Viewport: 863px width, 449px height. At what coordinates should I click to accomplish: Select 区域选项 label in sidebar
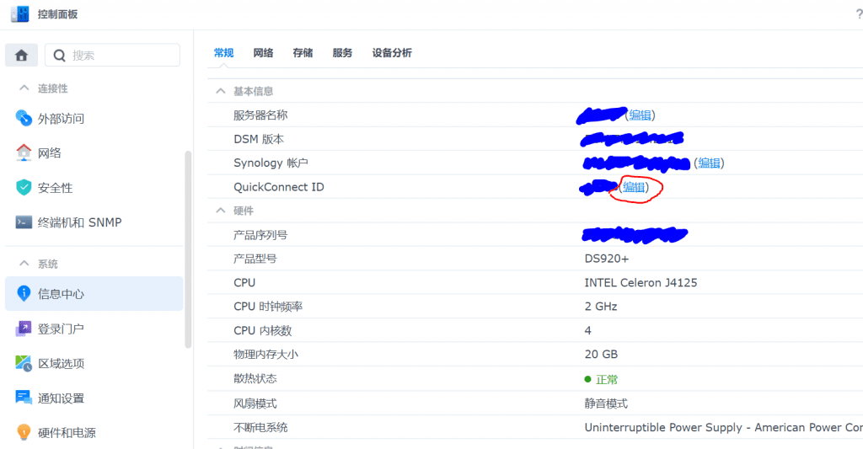point(61,363)
